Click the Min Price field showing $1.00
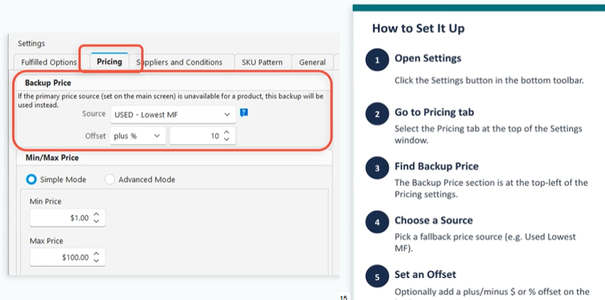Viewport: 605px width, 300px height. (x=67, y=218)
